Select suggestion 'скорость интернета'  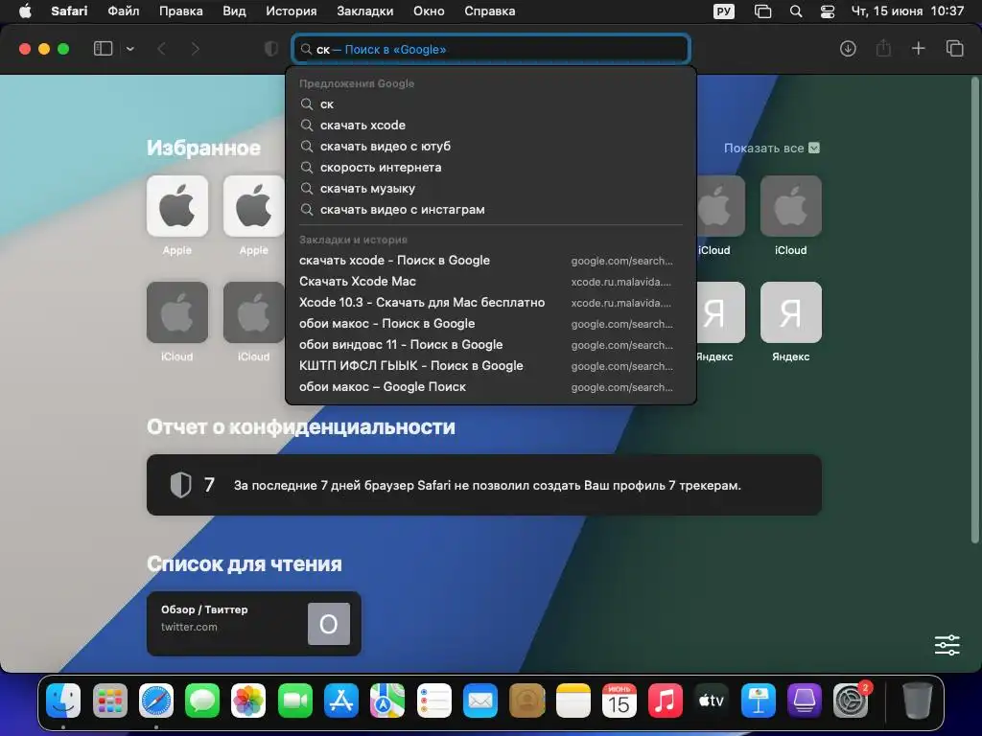click(491, 167)
